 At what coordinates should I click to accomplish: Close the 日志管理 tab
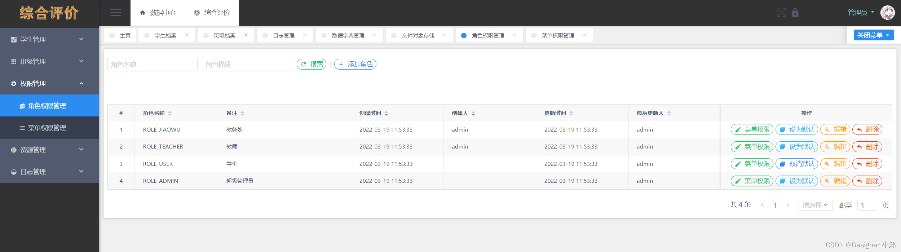click(305, 35)
